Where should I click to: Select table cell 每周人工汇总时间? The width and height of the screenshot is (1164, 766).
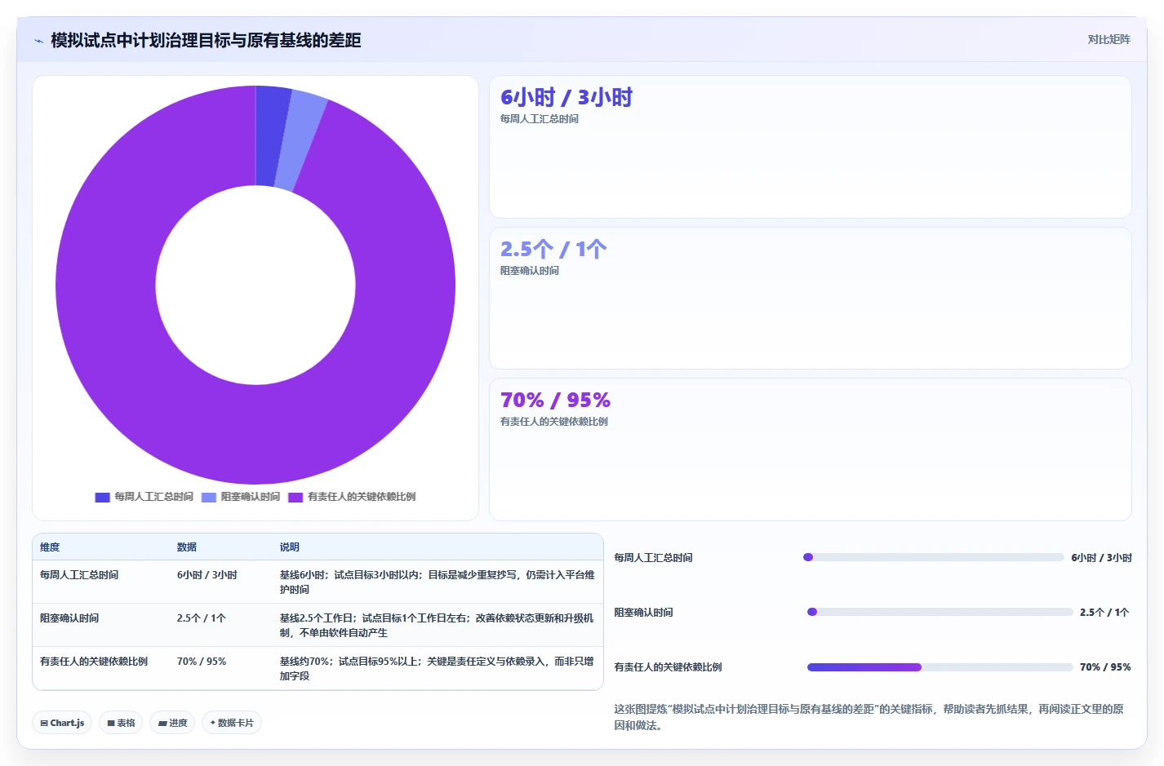(x=79, y=575)
